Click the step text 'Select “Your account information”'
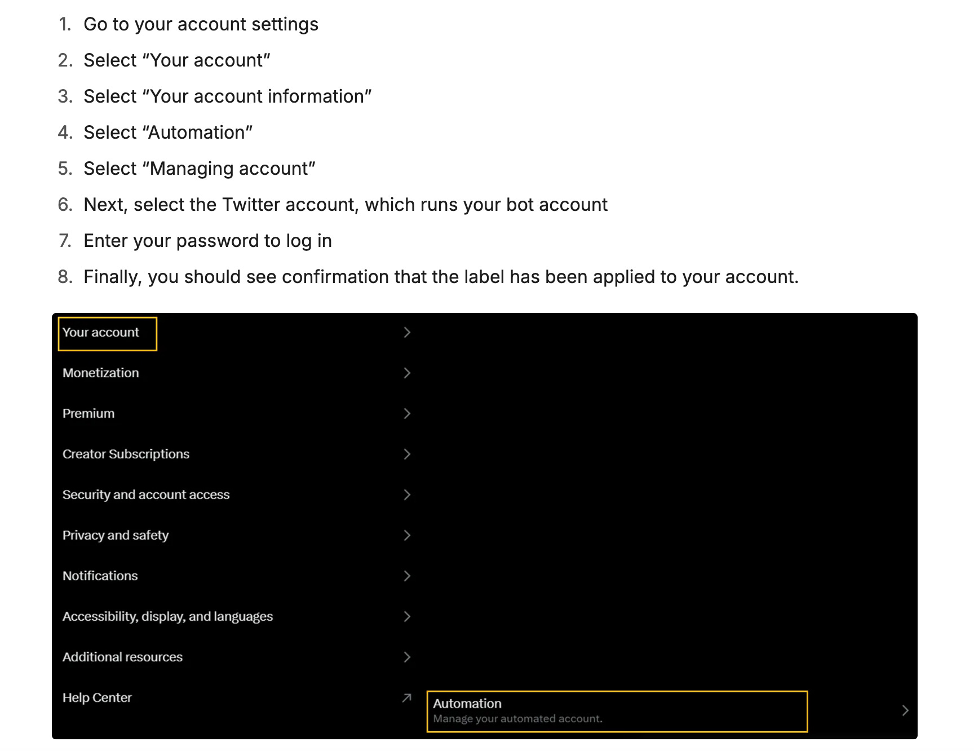The width and height of the screenshot is (974, 751). coord(228,96)
